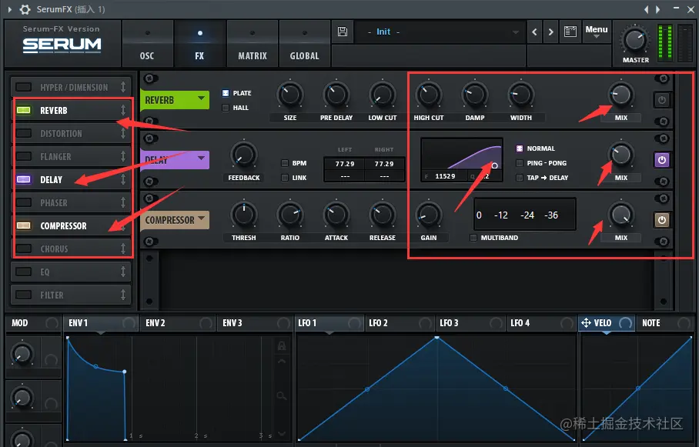
Task: Enable the Chorus effect
Action: 24,249
